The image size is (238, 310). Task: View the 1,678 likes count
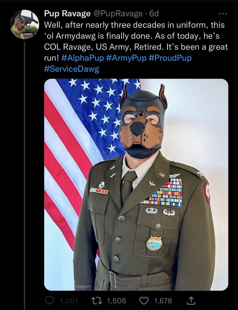[x=163, y=300]
